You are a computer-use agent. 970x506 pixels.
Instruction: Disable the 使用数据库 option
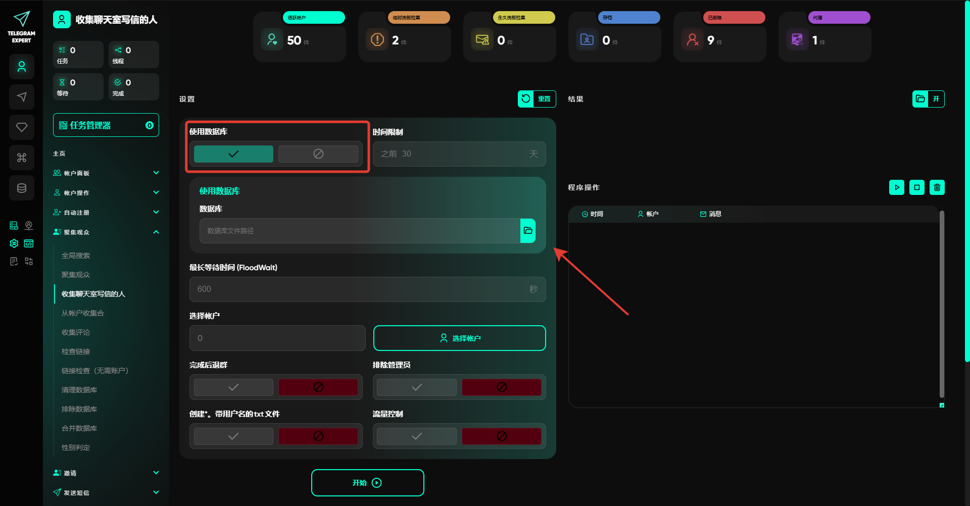click(318, 154)
